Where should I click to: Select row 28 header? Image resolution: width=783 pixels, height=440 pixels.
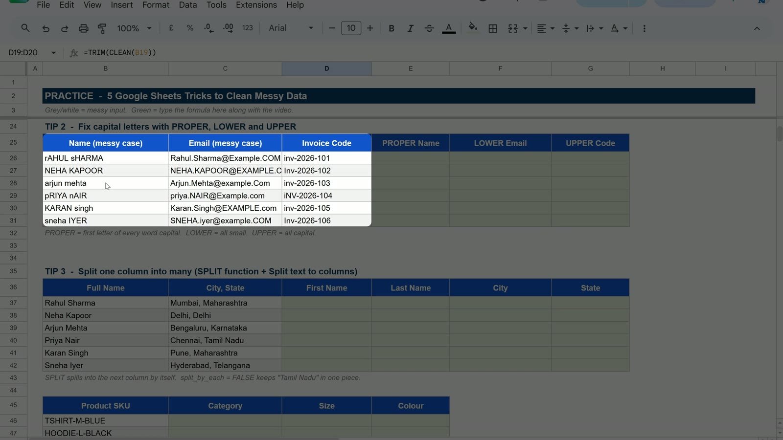[x=13, y=183]
